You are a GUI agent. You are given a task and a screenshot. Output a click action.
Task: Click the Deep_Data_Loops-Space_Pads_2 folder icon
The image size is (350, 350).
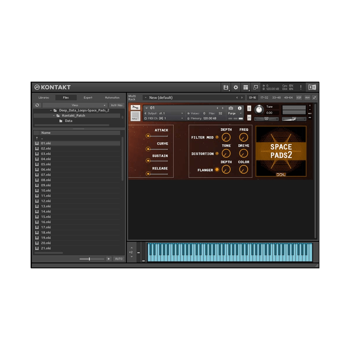coord(55,111)
